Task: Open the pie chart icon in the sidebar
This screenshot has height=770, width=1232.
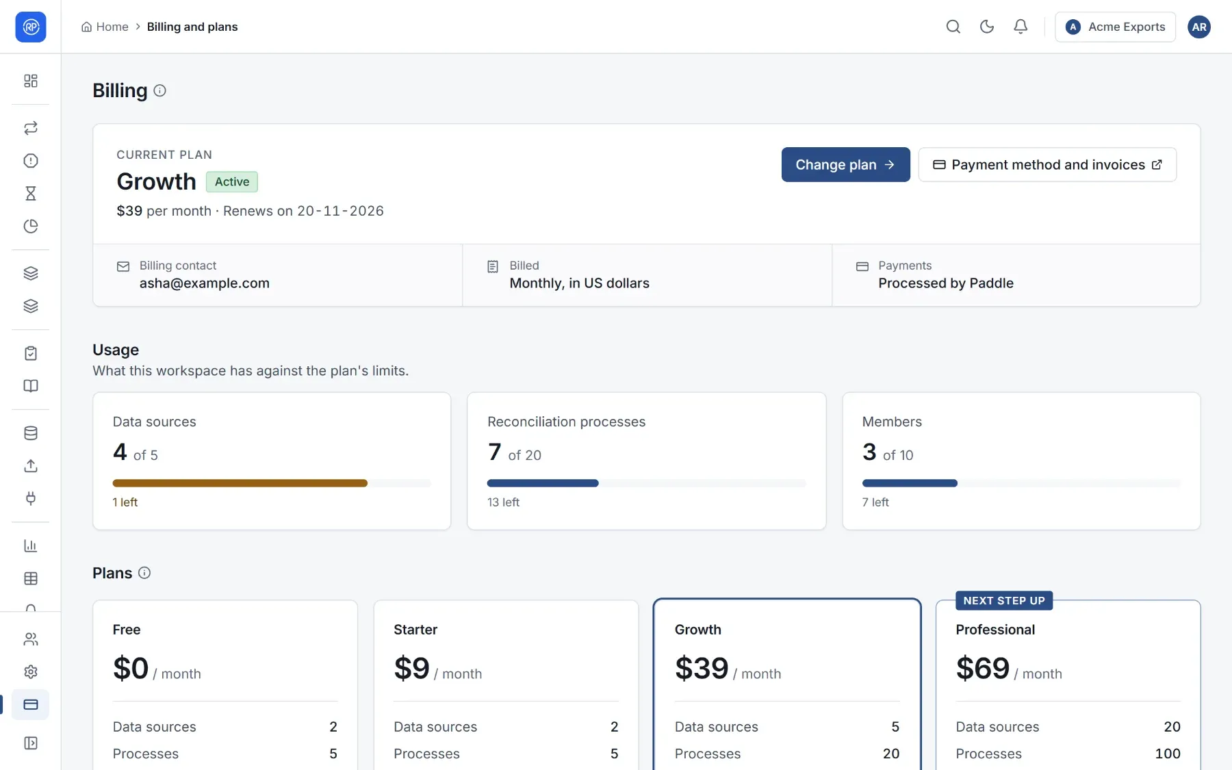Action: tap(31, 227)
